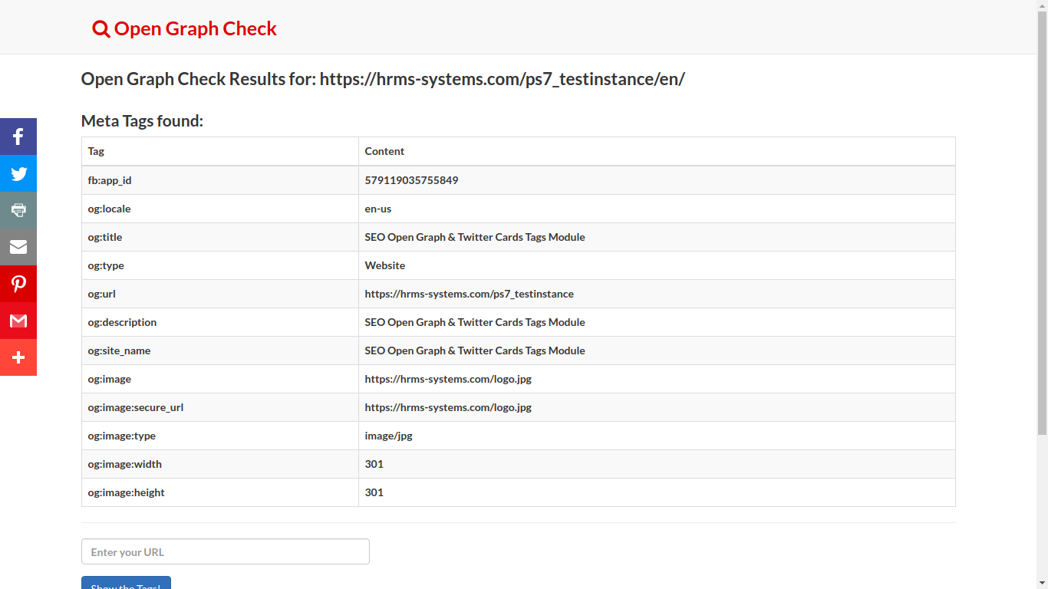
Task: Click the Content column header
Action: click(384, 151)
